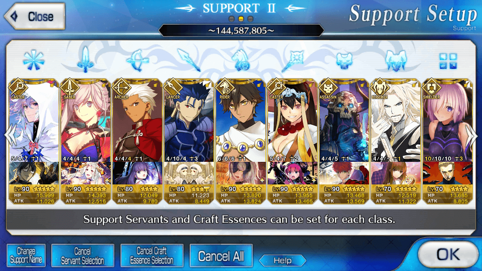Image resolution: width=482 pixels, height=271 pixels.
Task: Select the Rider class horse icon
Action: [241, 60]
